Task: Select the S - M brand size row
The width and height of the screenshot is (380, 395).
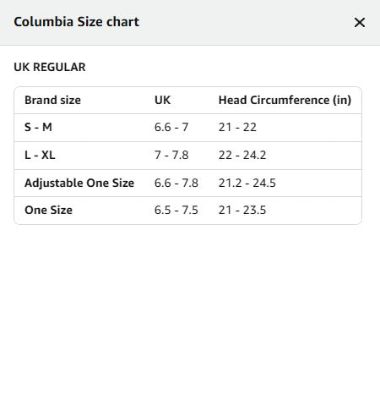Action: point(187,128)
